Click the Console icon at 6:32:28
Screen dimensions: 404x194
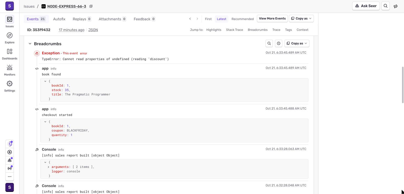[x=37, y=186]
